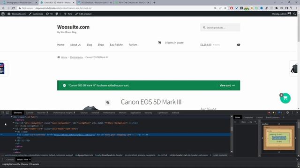The image size is (300, 168).
Task: Collapse the ul site-header-cart node
Action: point(14,129)
